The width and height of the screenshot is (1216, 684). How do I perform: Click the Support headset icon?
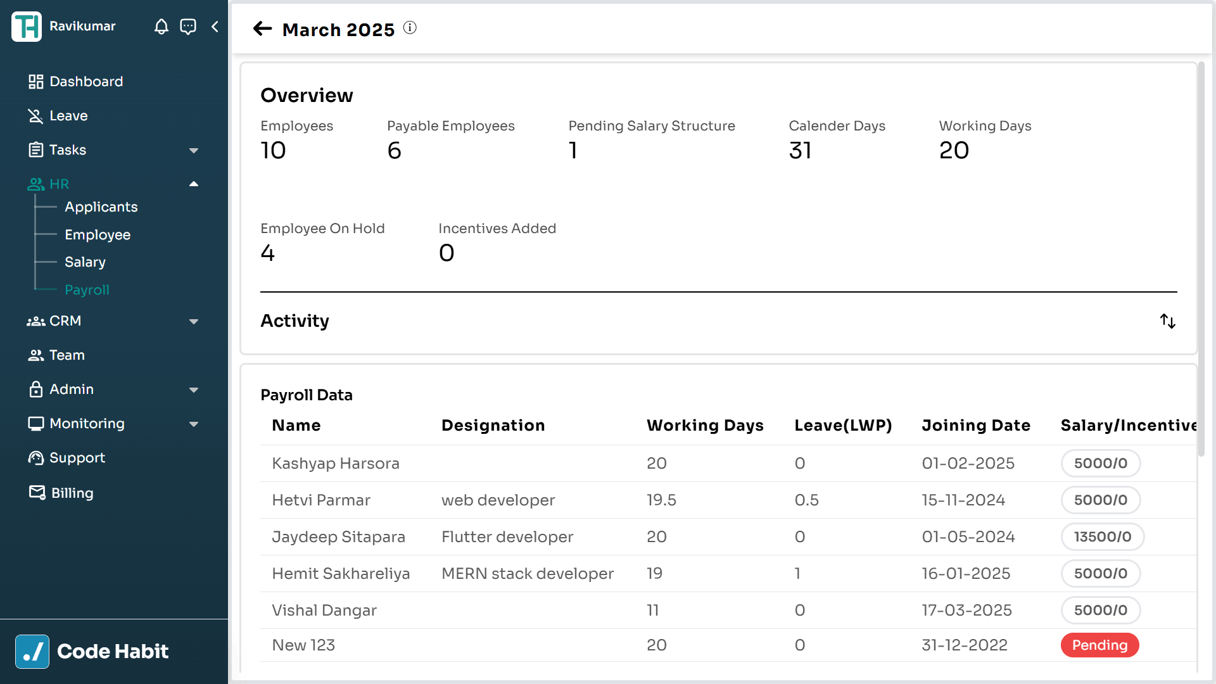(36, 458)
